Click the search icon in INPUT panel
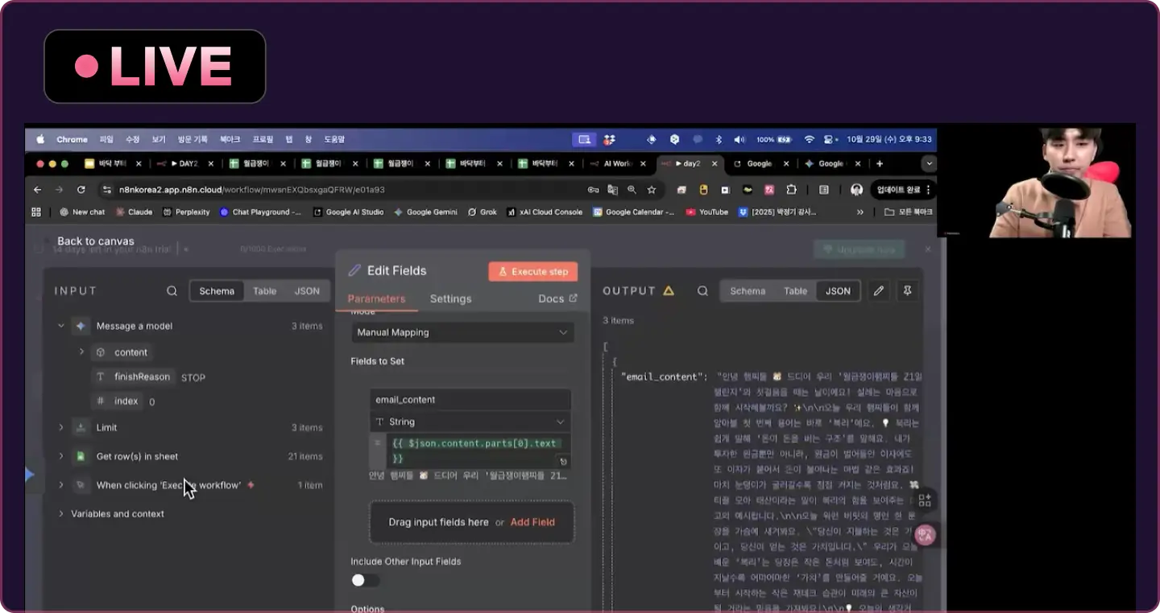Image resolution: width=1160 pixels, height=613 pixels. pos(172,291)
